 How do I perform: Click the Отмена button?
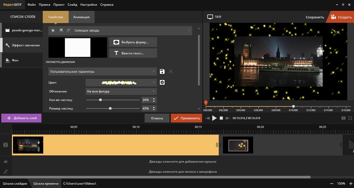(x=157, y=118)
